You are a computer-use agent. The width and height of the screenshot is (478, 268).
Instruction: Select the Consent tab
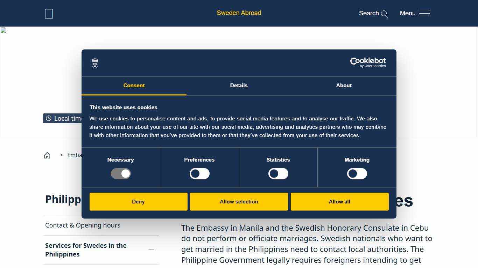[134, 85]
